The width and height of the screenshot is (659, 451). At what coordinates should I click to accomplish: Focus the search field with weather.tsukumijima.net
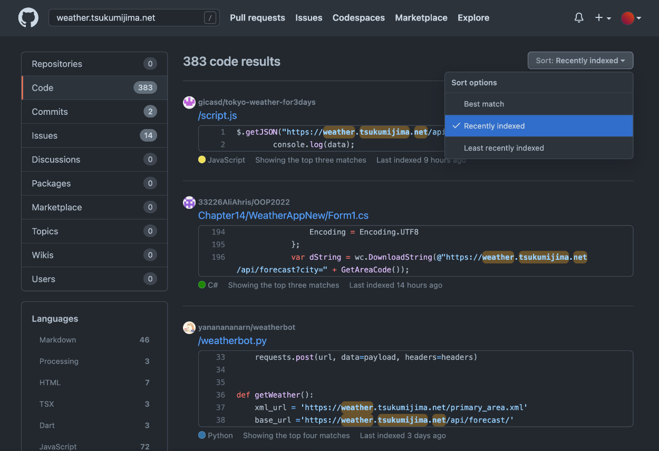click(x=127, y=18)
